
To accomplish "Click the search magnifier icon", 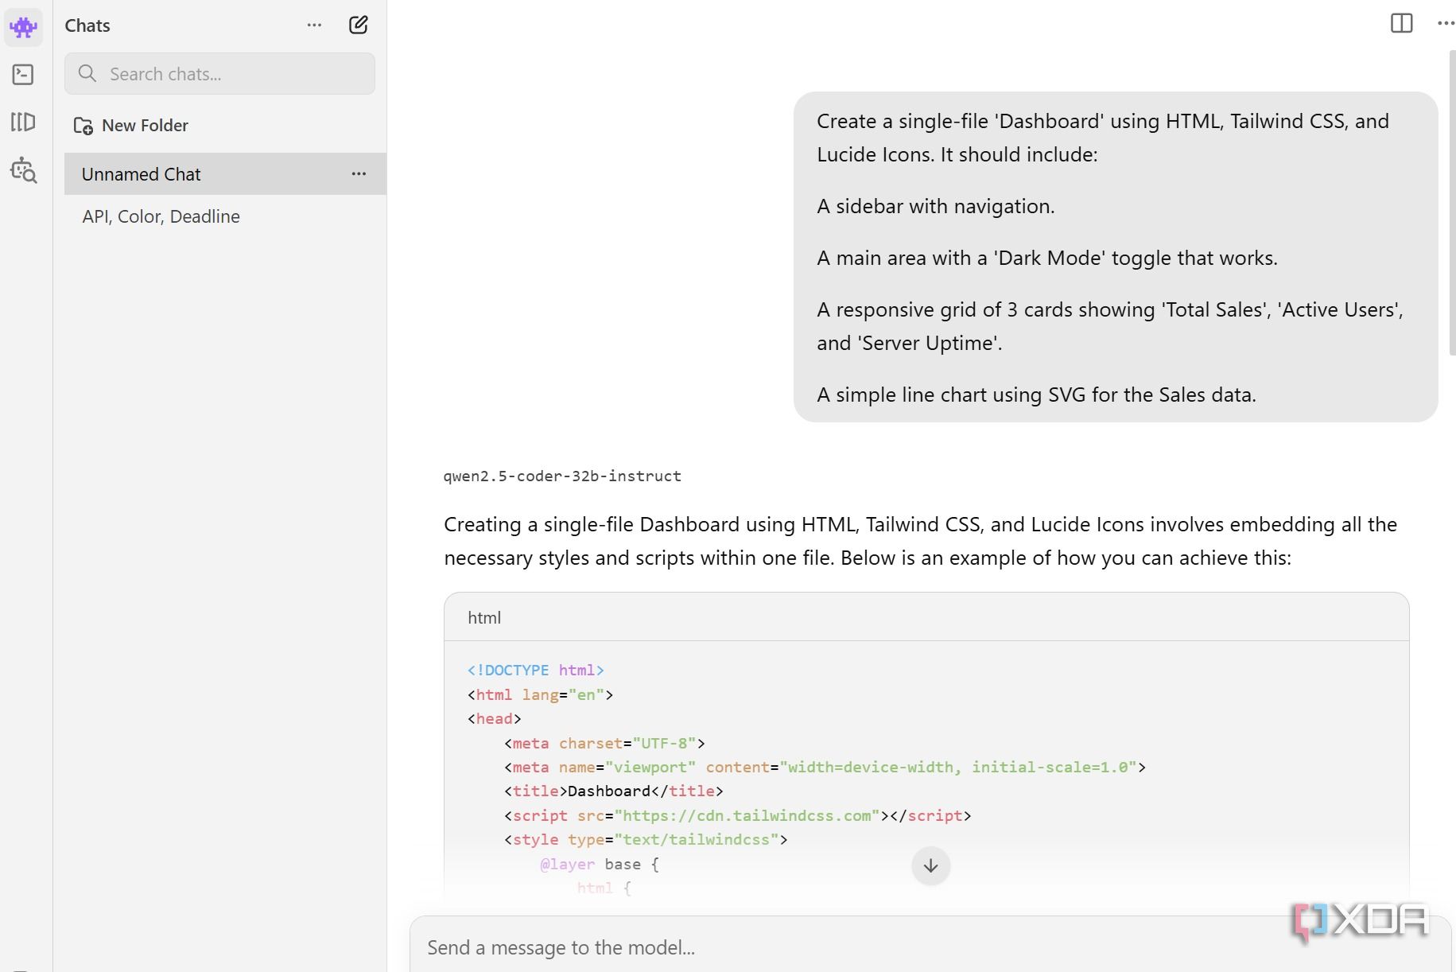I will tap(87, 74).
